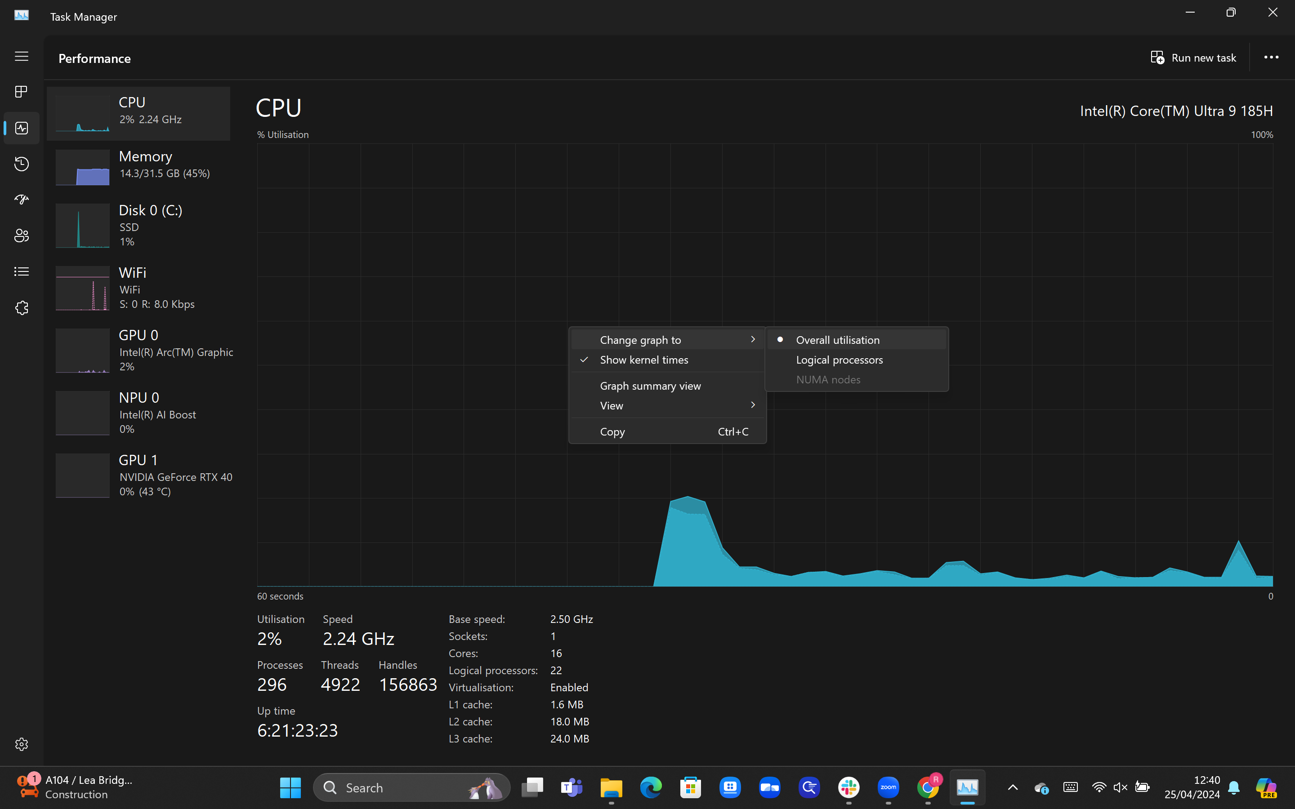Launch Microsoft Teams from taskbar
This screenshot has width=1295, height=809.
pos(572,787)
